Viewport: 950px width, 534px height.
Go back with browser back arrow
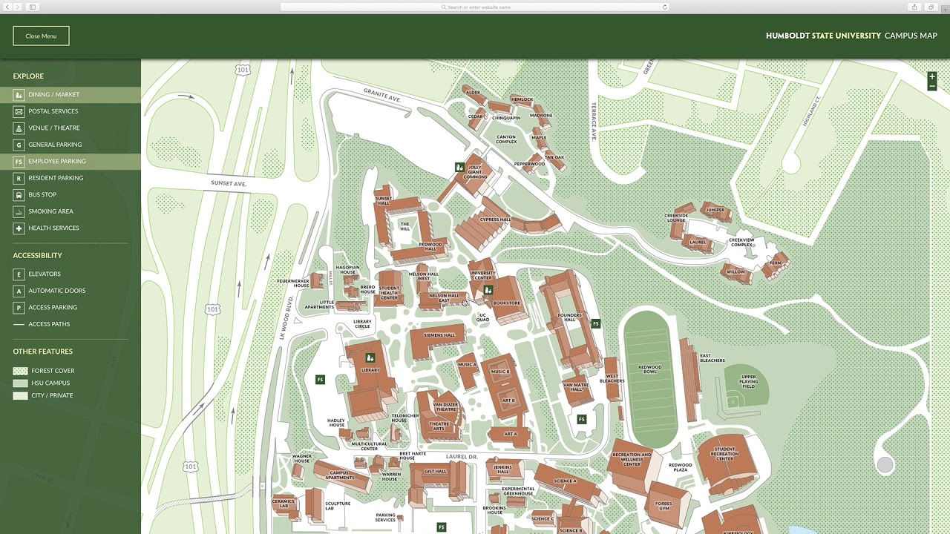[7, 7]
